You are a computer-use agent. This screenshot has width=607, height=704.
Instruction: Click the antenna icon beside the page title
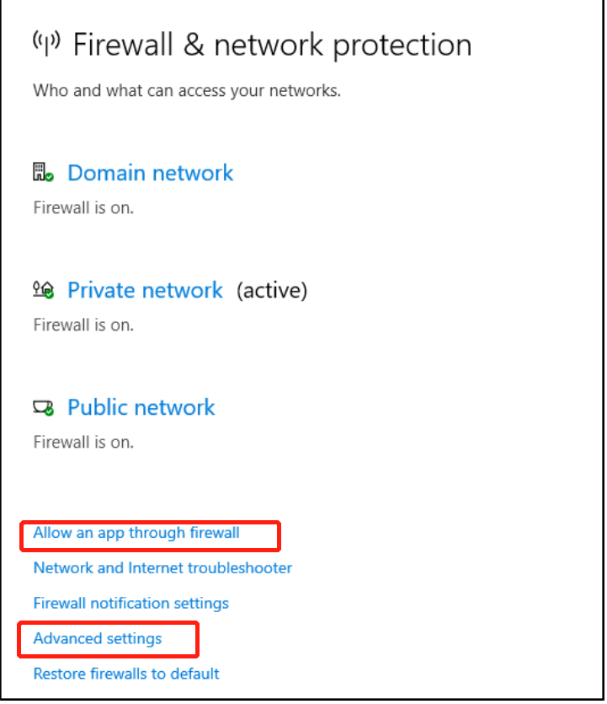tap(46, 42)
